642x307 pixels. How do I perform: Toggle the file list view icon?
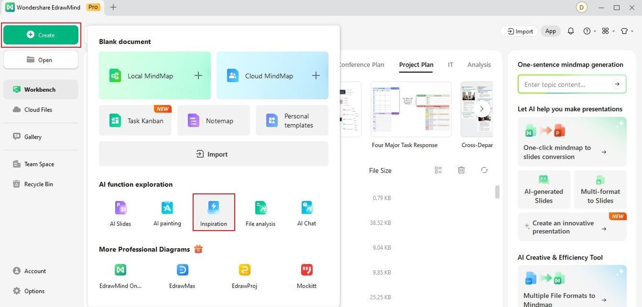[438, 170]
